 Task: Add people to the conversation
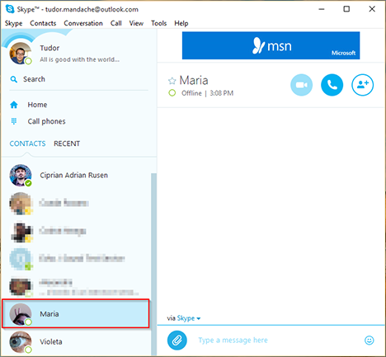(x=362, y=85)
